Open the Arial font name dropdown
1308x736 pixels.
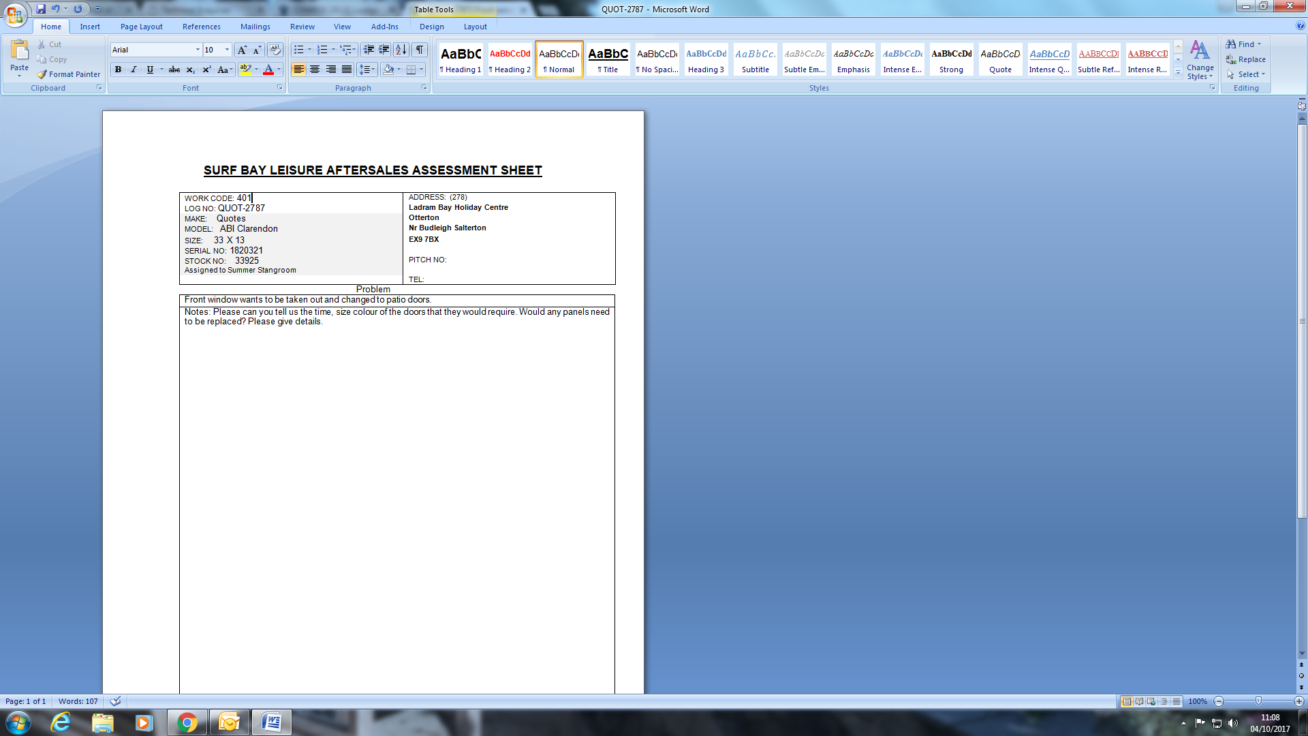(x=198, y=50)
